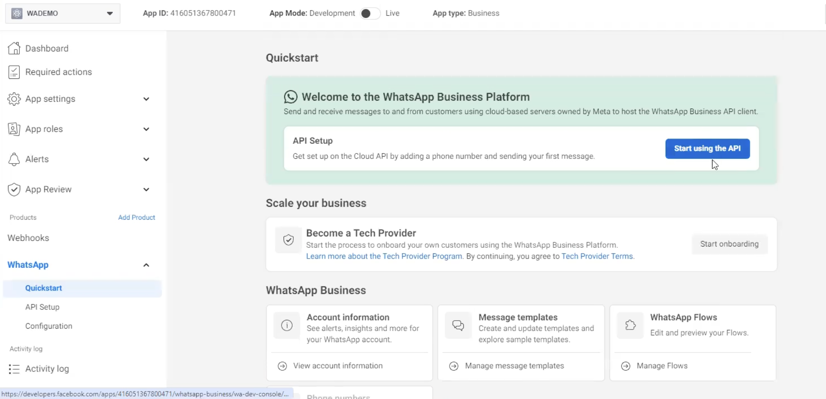Image resolution: width=826 pixels, height=399 pixels.
Task: Toggle App Mode from Development to Live
Action: (370, 13)
